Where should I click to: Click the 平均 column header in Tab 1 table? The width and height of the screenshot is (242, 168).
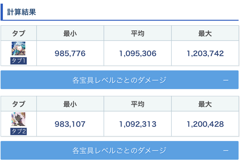point(137,33)
